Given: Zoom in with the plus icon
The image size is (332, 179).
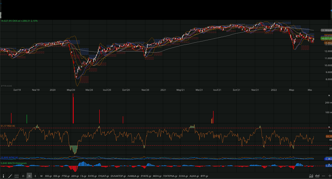Looking at the screenshot, I should [330, 176].
